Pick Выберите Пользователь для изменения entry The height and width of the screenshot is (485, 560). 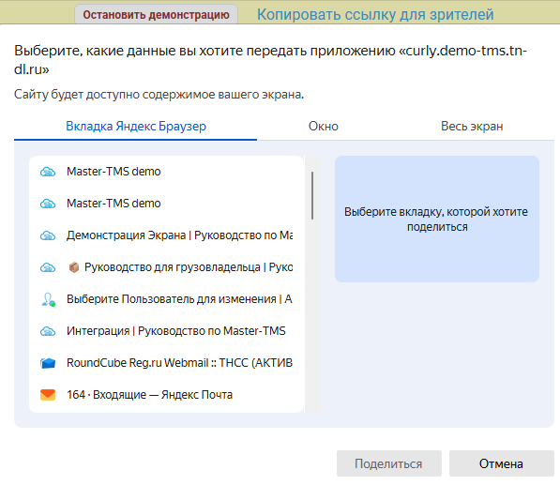tap(166, 299)
